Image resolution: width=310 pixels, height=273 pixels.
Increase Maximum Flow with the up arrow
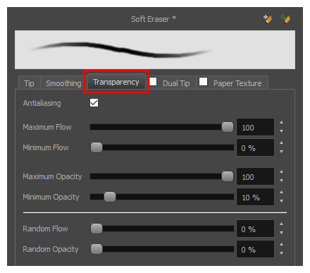[281, 122]
